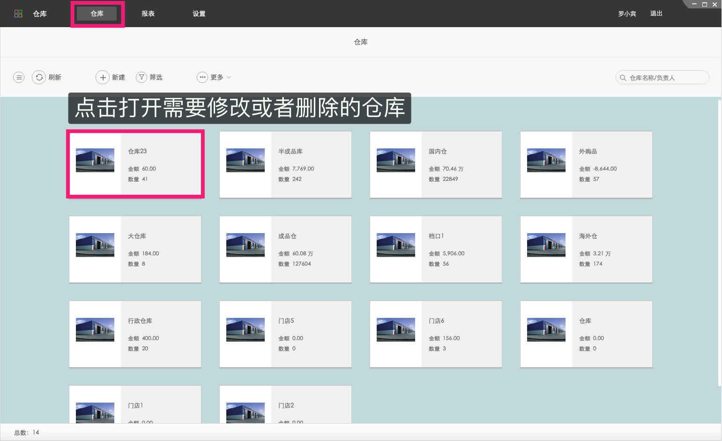Viewport: 722px width, 441px height.
Task: Select the 海外仓 warehouse thumbnail image
Action: pyautogui.click(x=546, y=245)
